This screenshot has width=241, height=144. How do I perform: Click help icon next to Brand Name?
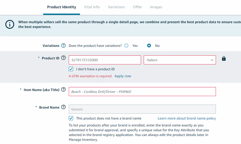tap(63, 107)
